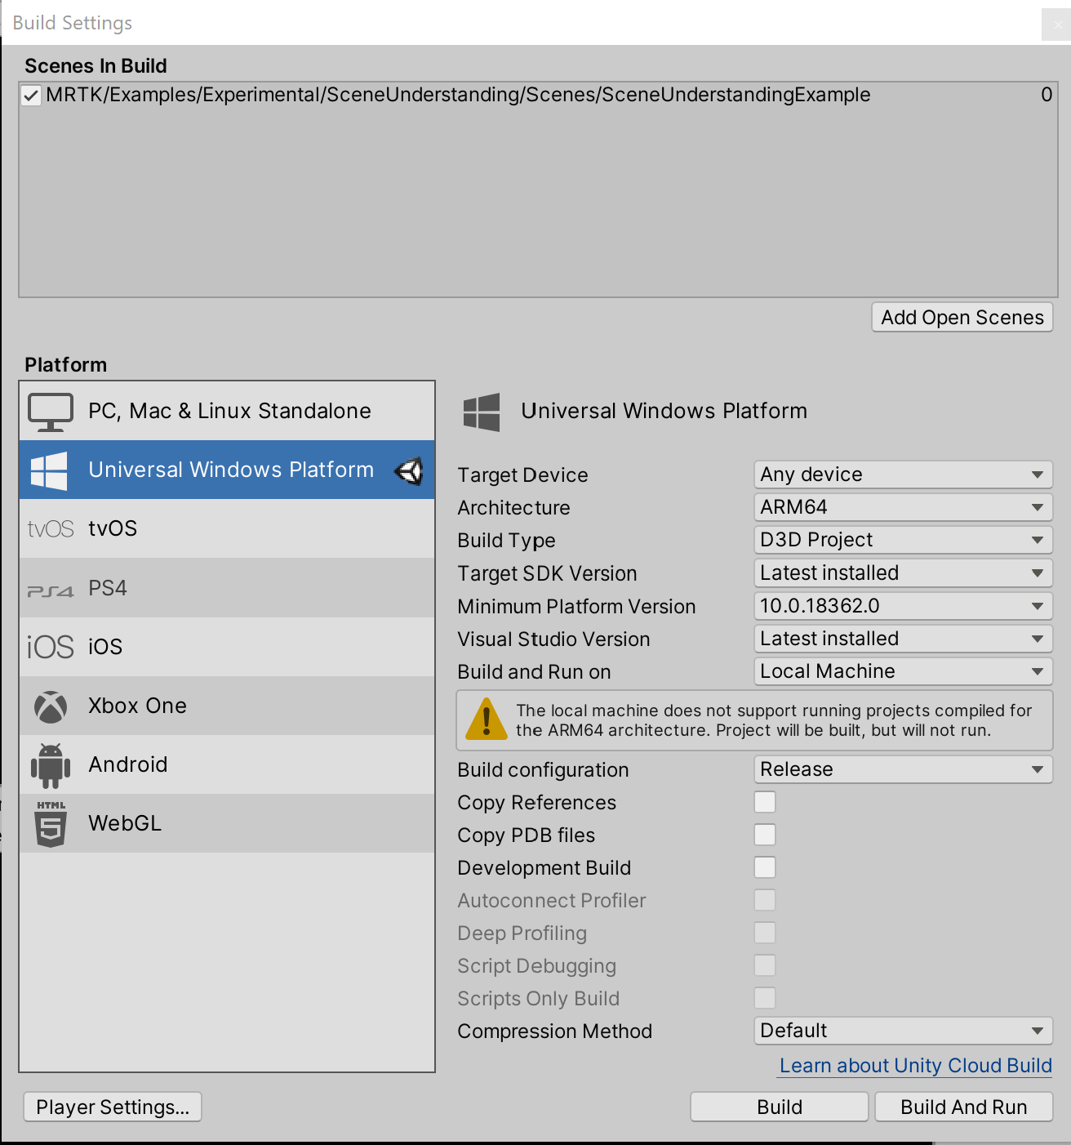
Task: Open the Build Type dropdown
Action: [903, 540]
